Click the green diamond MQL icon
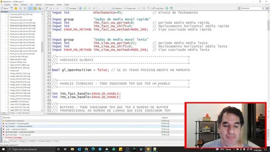Viewport: 270px width, 152px height. [x=167, y=8]
